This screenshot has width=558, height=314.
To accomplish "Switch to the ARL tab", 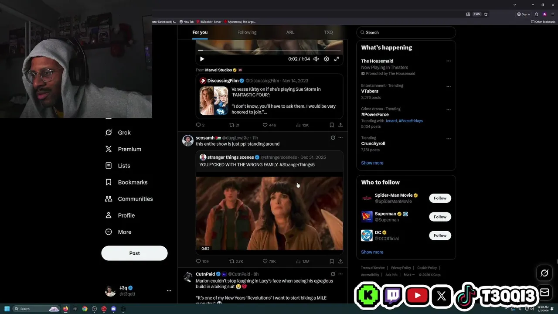I will [290, 32].
